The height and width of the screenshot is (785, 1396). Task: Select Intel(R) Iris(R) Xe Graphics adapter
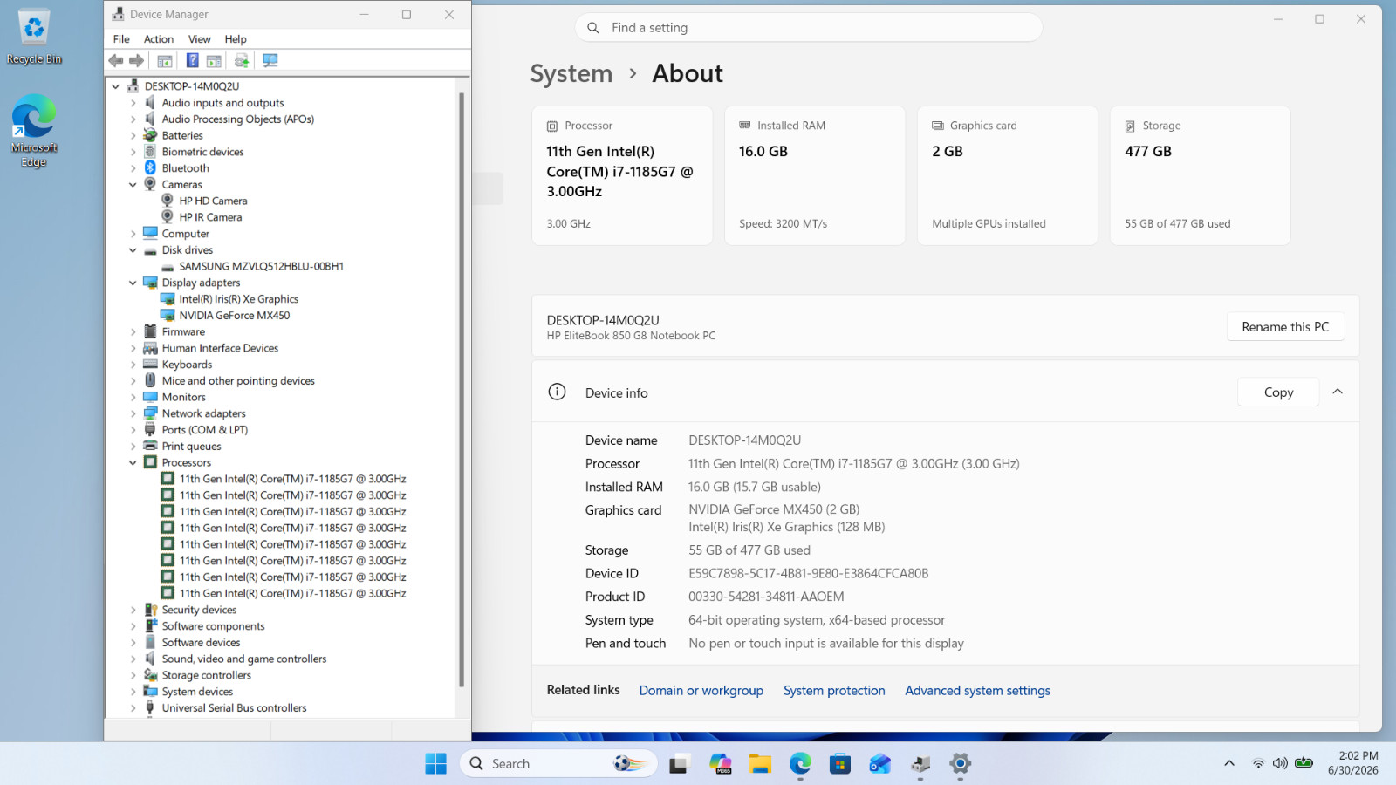tap(238, 299)
